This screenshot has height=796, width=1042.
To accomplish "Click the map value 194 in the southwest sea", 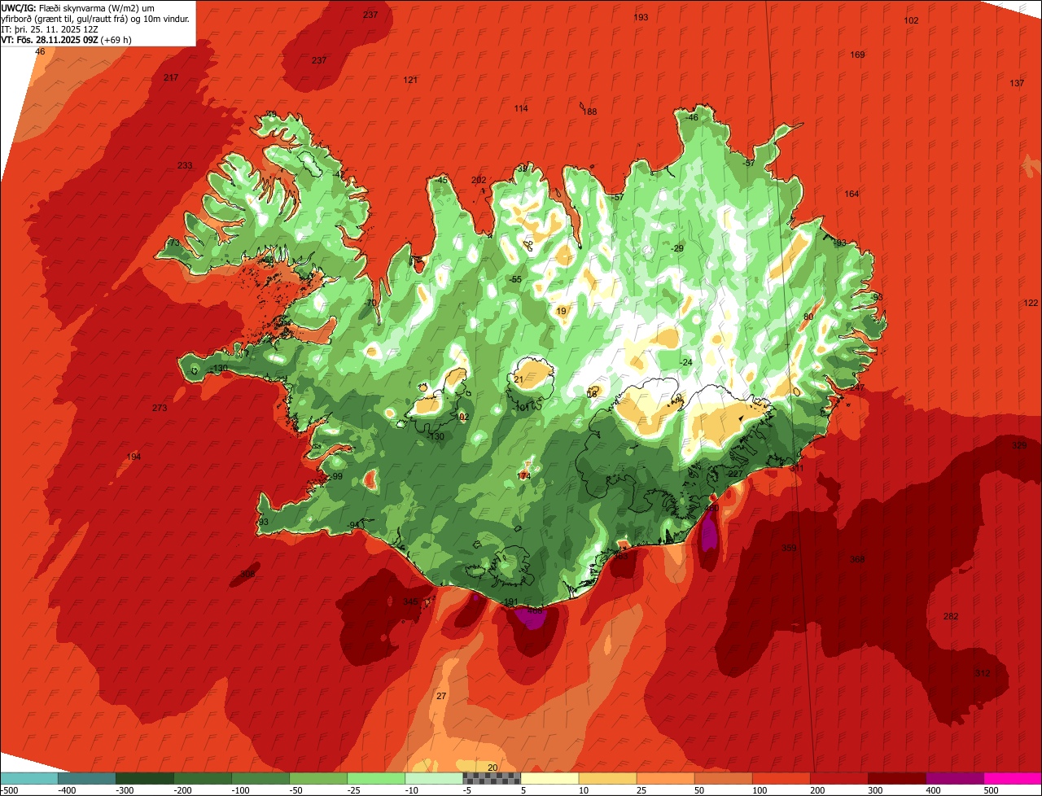I will (134, 457).
